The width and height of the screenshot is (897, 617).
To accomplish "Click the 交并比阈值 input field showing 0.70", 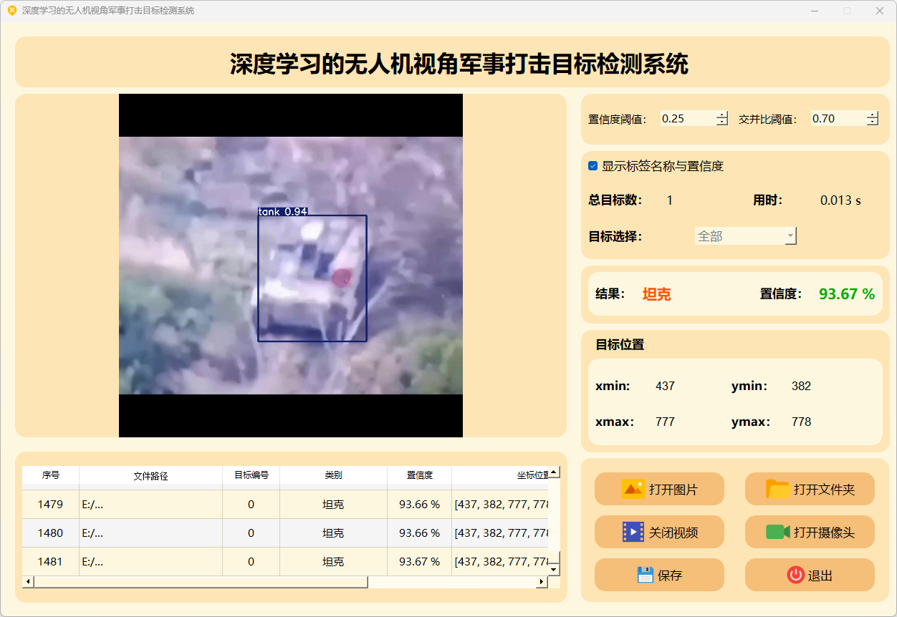I will pyautogui.click(x=838, y=119).
